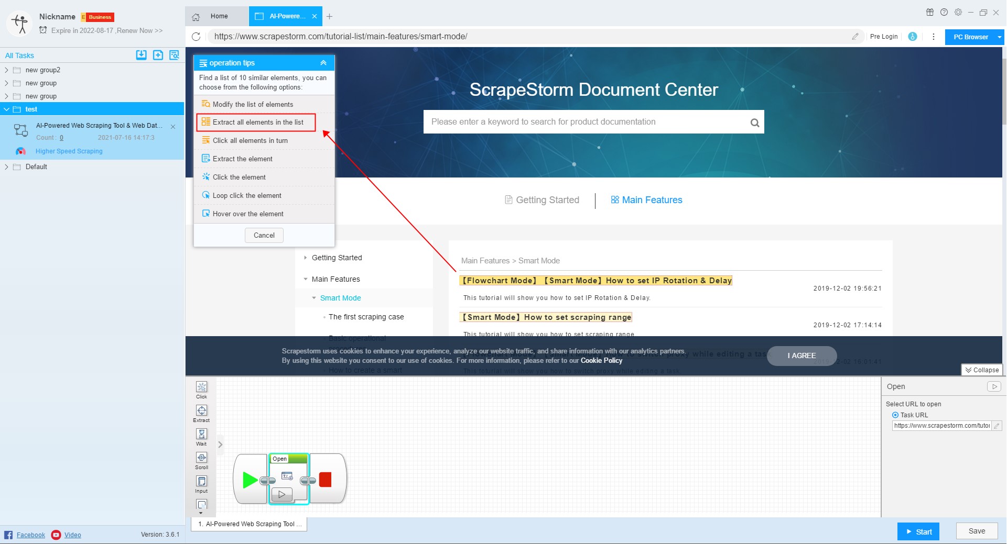Open task search using the magnifier icon
Viewport: 1007px width, 544px height.
(x=174, y=55)
